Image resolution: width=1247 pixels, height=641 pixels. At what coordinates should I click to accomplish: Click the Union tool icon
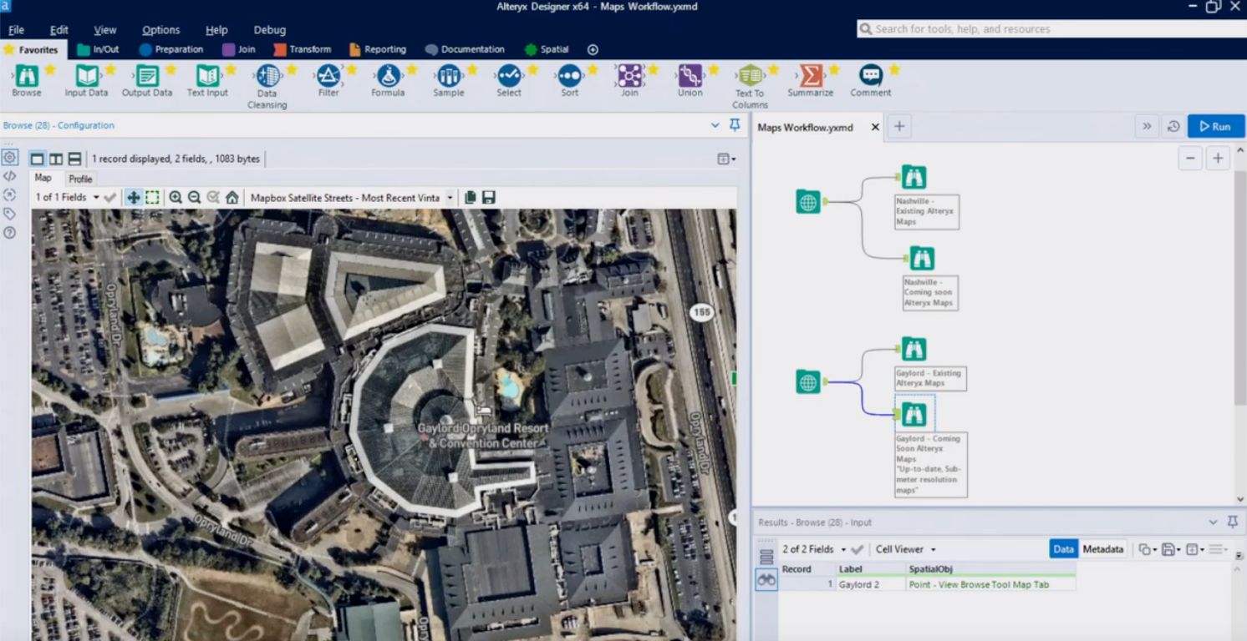click(x=690, y=75)
